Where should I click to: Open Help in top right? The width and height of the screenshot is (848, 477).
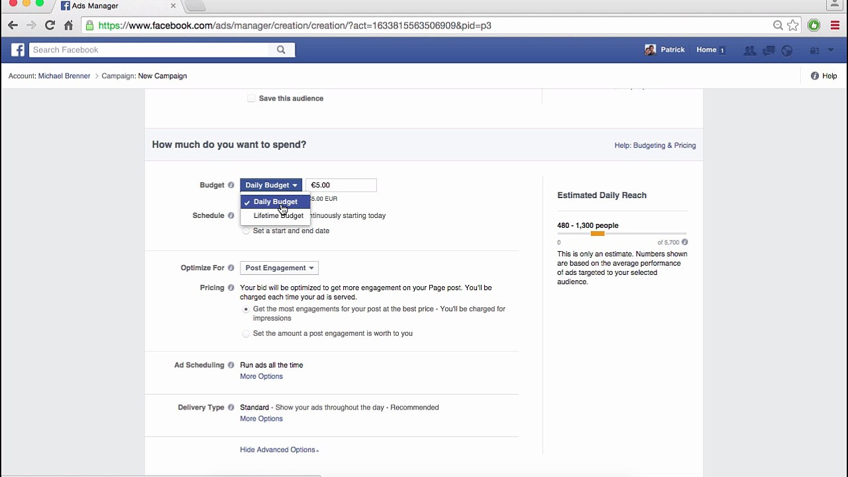point(823,76)
